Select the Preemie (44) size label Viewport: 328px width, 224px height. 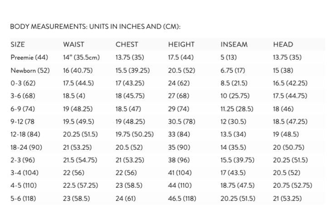pos(29,57)
